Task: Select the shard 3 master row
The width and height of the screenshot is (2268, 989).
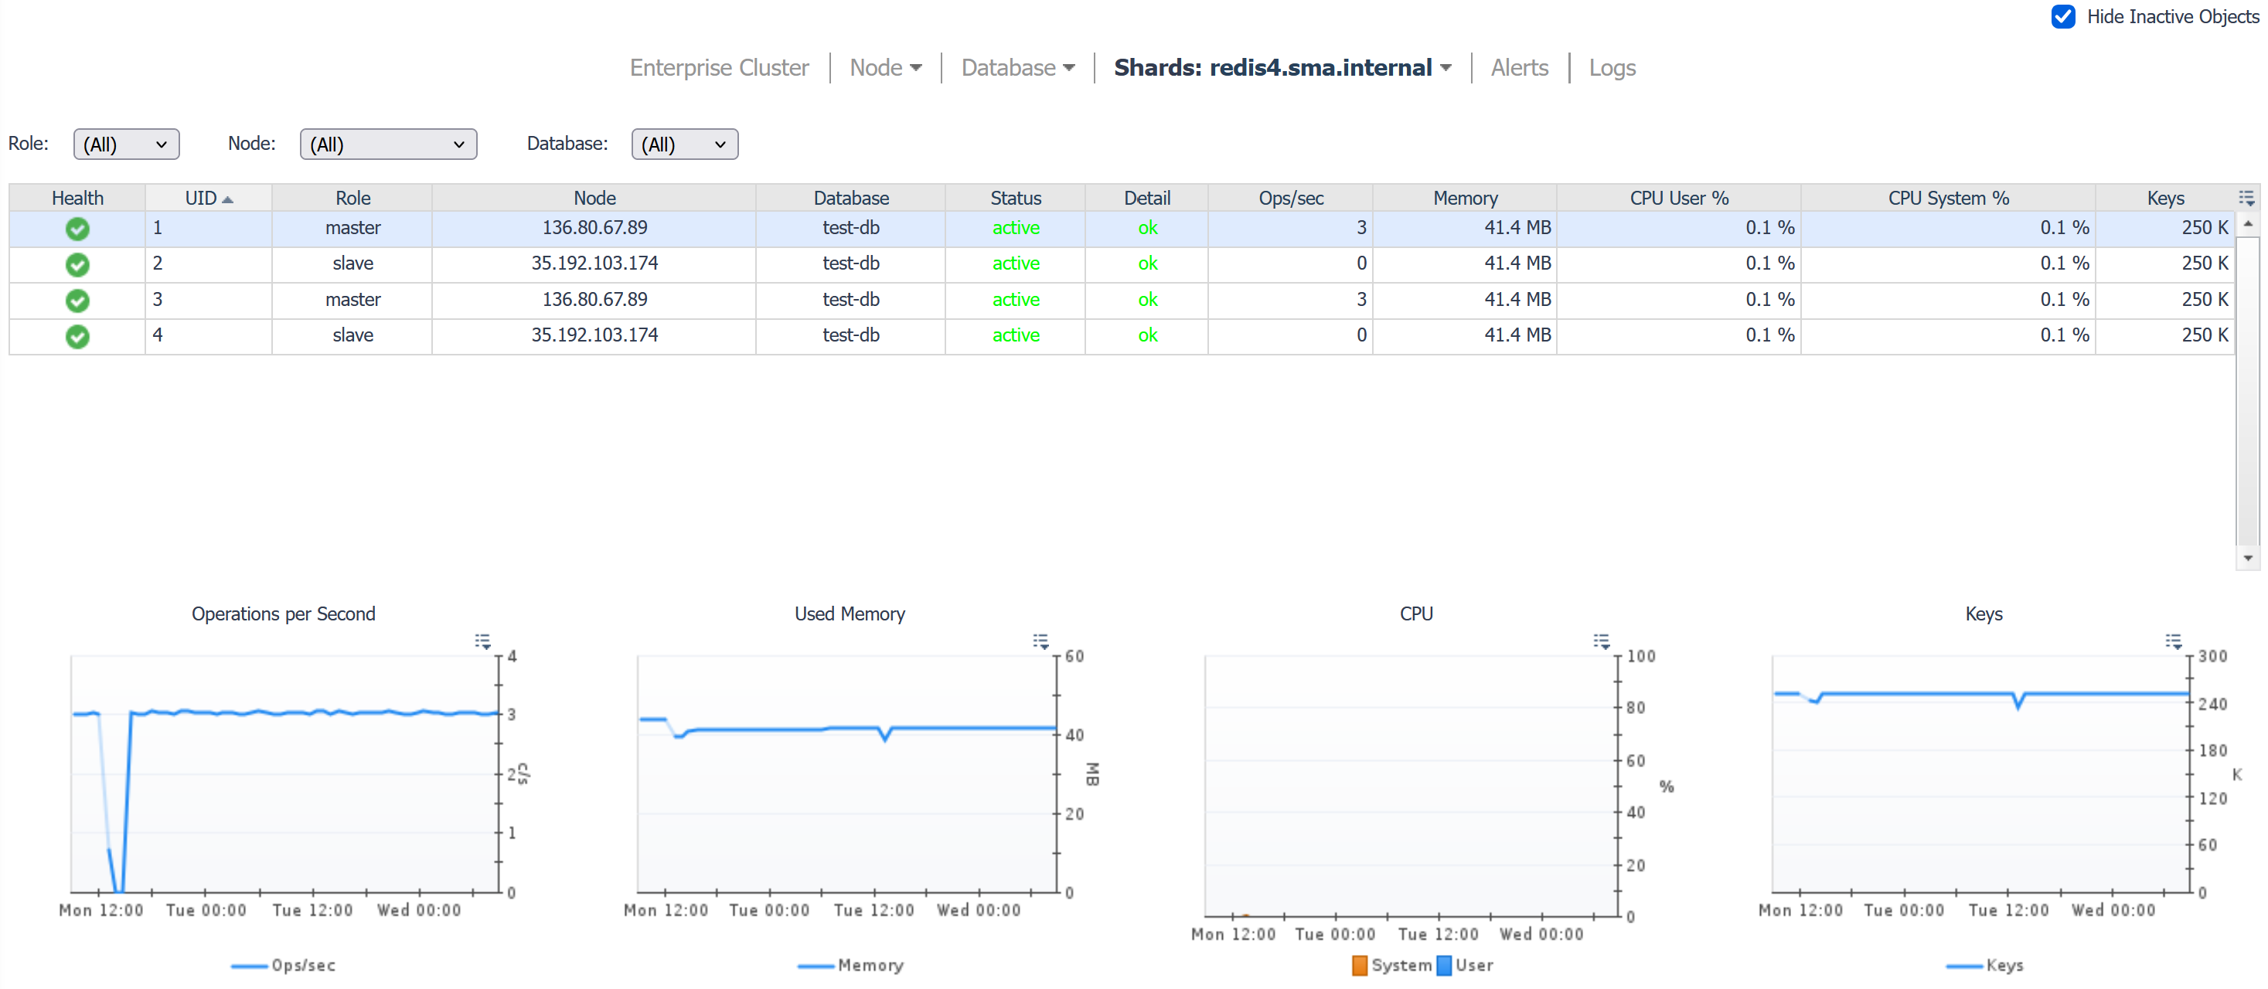Action: (1121, 300)
